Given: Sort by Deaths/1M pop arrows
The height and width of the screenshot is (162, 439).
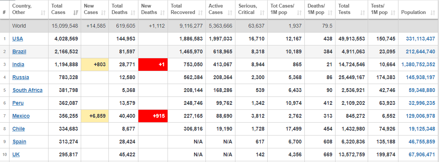Looking at the screenshot, I should pyautogui.click(x=329, y=12).
